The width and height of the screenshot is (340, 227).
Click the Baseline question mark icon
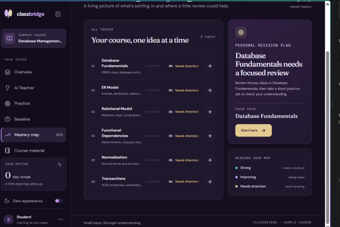[x=8, y=119]
